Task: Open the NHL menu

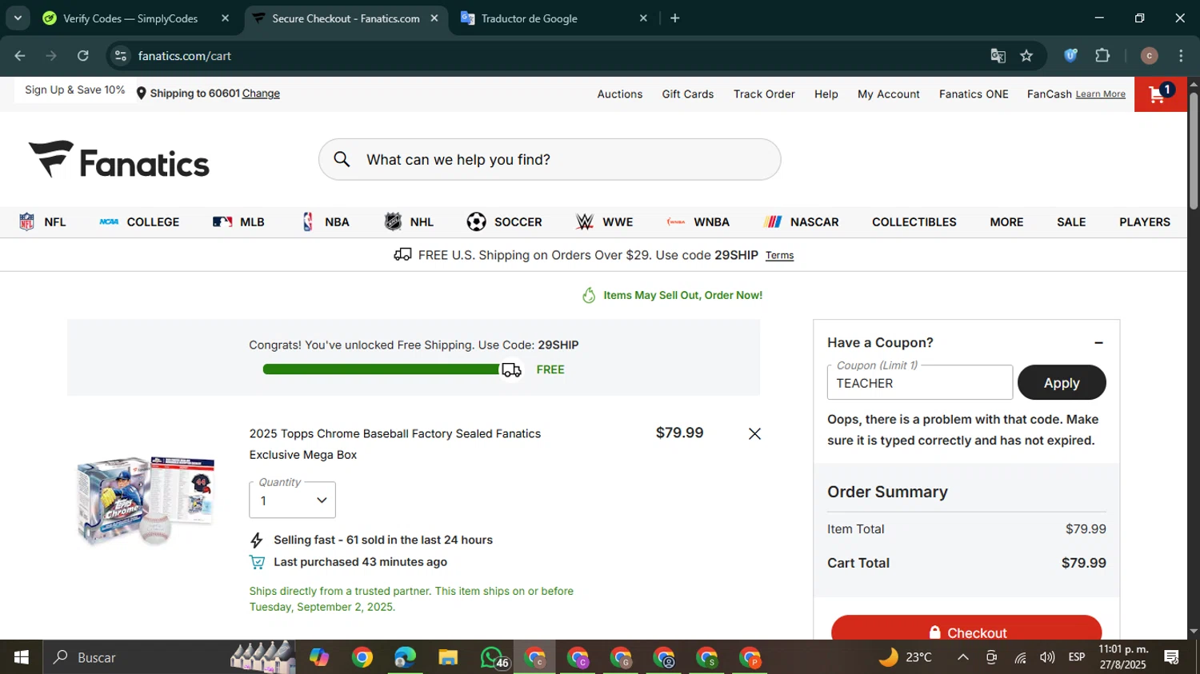Action: point(409,222)
